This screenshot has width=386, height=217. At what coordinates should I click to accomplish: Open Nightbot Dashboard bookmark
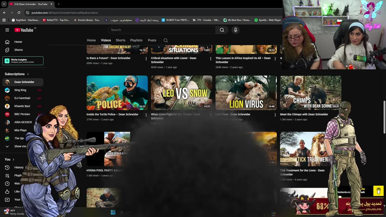pos(25,20)
